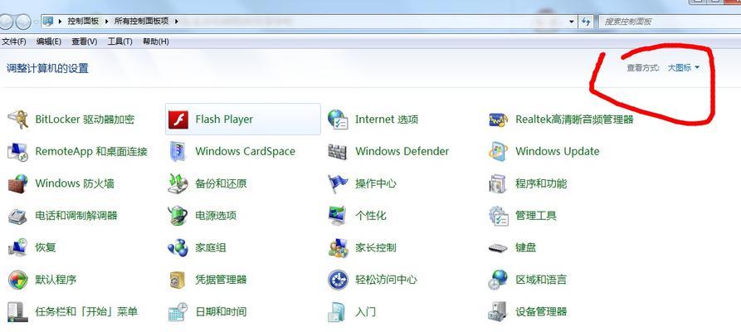Open the Windows Update icon
This screenshot has height=332, width=741.
pyautogui.click(x=498, y=151)
